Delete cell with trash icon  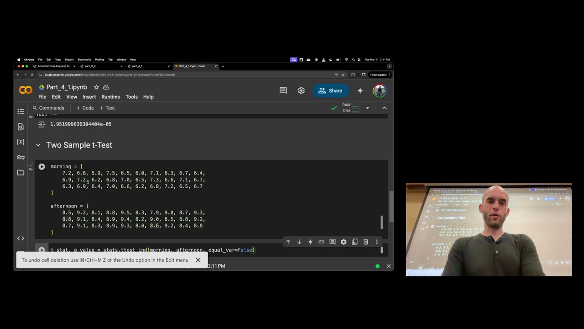pyautogui.click(x=365, y=242)
